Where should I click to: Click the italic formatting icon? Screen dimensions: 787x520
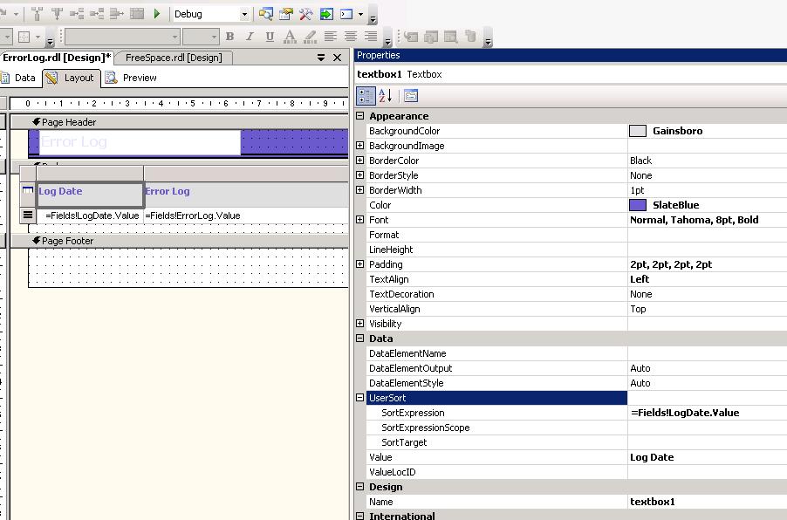click(x=250, y=37)
